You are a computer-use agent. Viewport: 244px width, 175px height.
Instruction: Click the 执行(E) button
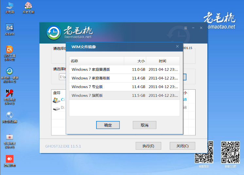click(148, 146)
